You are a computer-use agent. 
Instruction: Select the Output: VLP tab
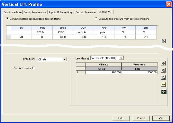106,12
